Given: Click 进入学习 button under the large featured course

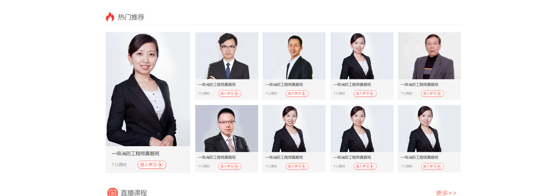Looking at the screenshot, I should pos(152,165).
